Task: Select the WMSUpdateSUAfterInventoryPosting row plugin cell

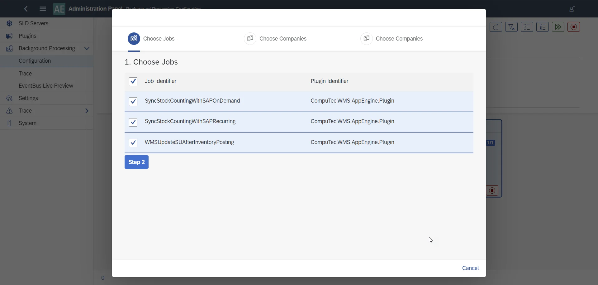Action: 352,142
